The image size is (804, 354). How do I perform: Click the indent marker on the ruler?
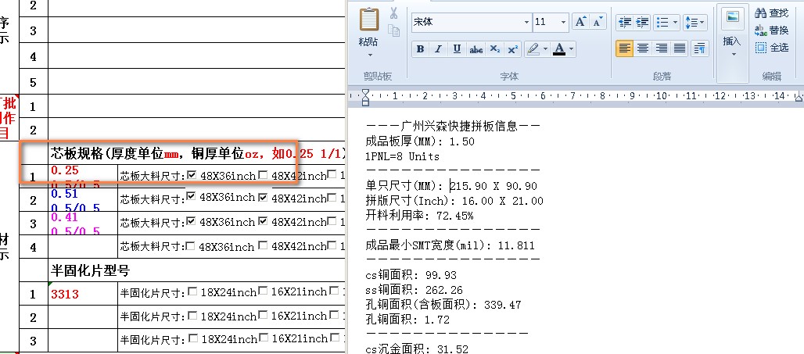[x=365, y=96]
